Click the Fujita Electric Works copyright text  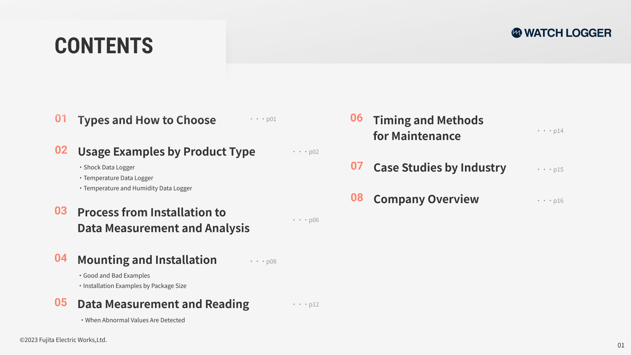click(x=63, y=340)
